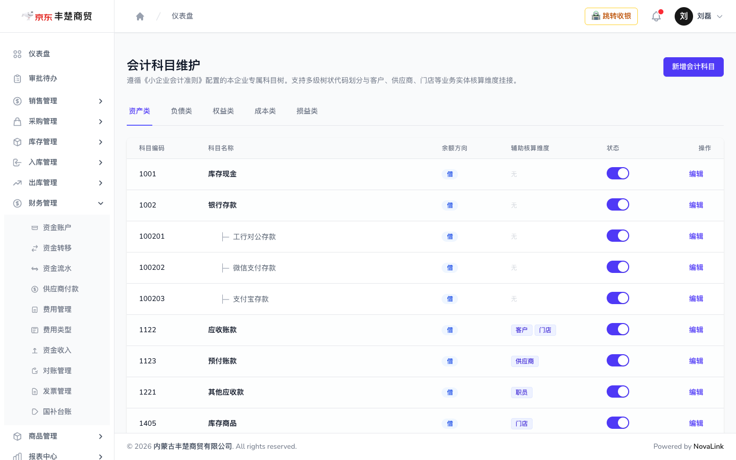Turn off 工行对公存款 status switch

(x=618, y=236)
